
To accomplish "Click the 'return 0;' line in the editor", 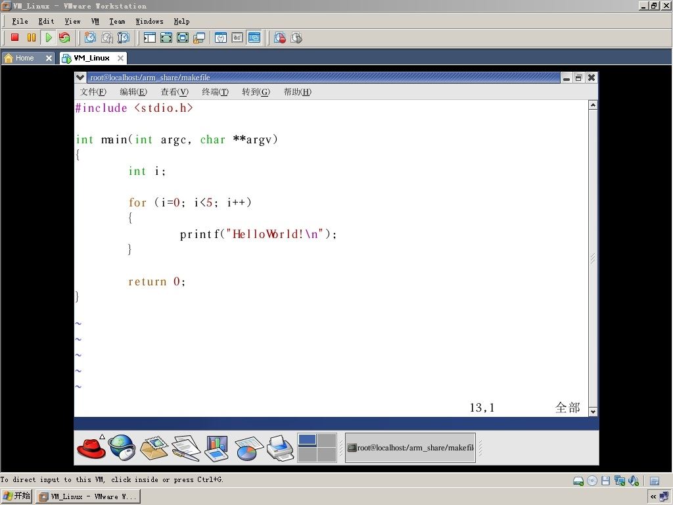I will tap(157, 281).
